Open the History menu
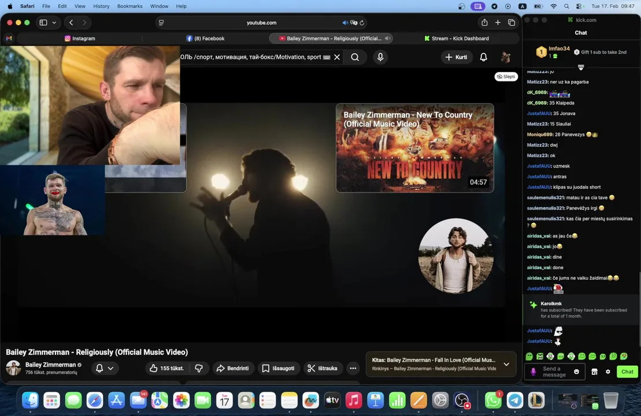This screenshot has width=641, height=416. (x=101, y=6)
